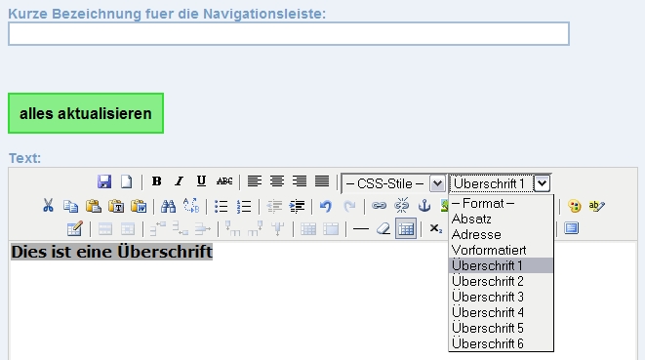Viewport: 645px width, 360px height.
Task: Click the delete column icon
Action: tap(278, 228)
